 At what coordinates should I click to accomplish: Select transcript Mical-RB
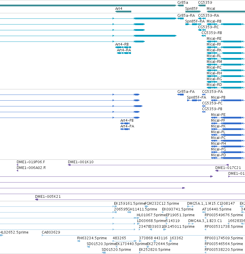226,24
